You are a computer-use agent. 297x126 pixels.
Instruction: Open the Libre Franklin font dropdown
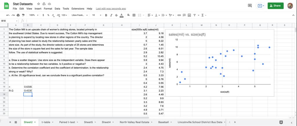pos(79,15)
